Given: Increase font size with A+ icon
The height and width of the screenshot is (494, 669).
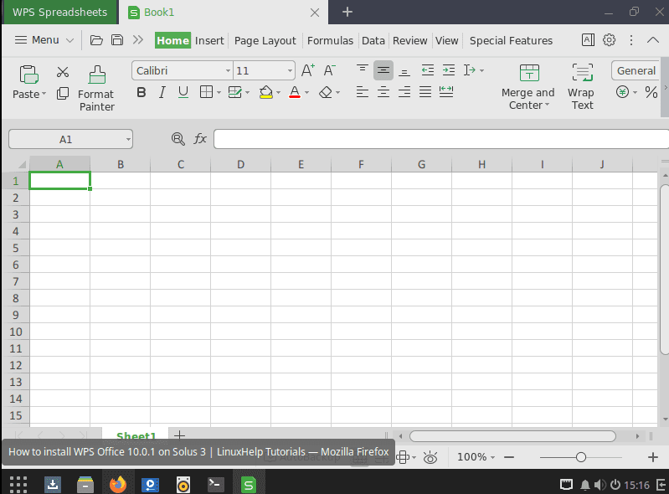Looking at the screenshot, I should click(x=308, y=70).
